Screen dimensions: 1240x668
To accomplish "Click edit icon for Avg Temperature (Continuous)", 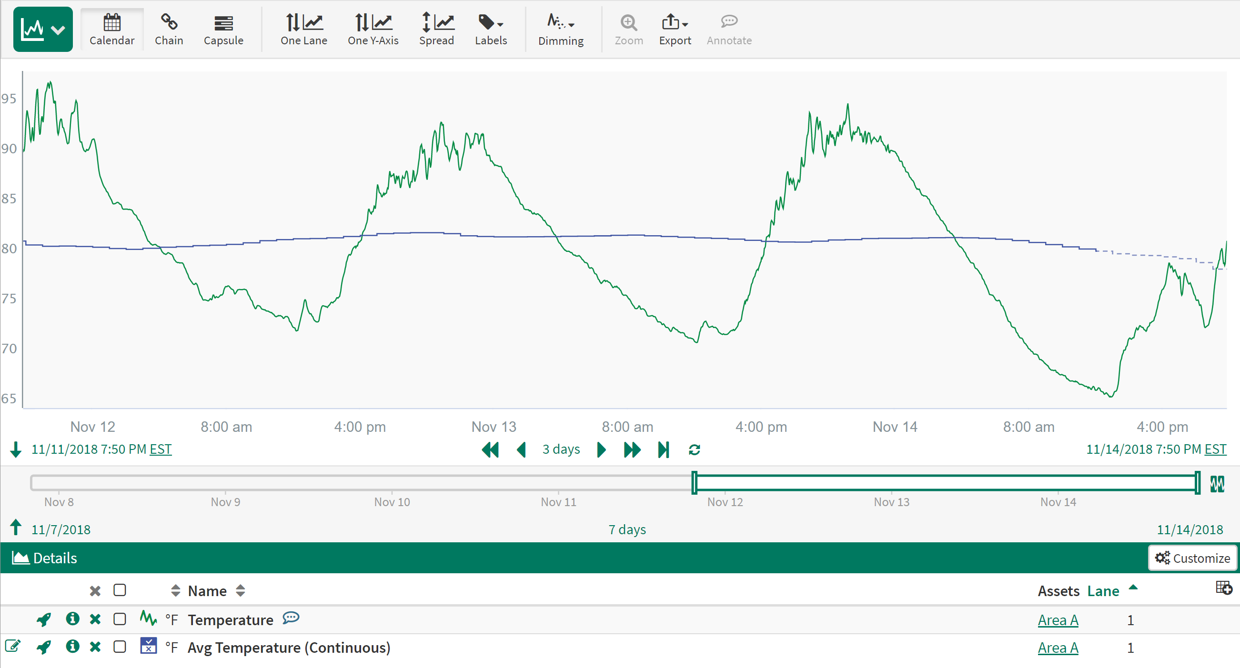I will (12, 646).
